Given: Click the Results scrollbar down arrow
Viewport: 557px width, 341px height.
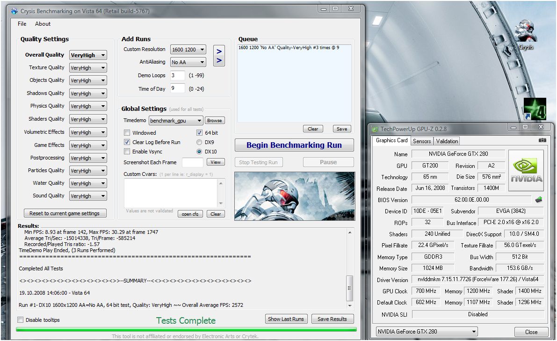Looking at the screenshot, I should [x=349, y=305].
